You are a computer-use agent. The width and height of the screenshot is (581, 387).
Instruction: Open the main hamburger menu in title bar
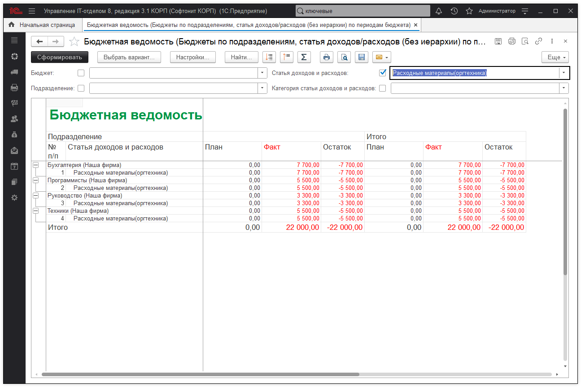[31, 11]
